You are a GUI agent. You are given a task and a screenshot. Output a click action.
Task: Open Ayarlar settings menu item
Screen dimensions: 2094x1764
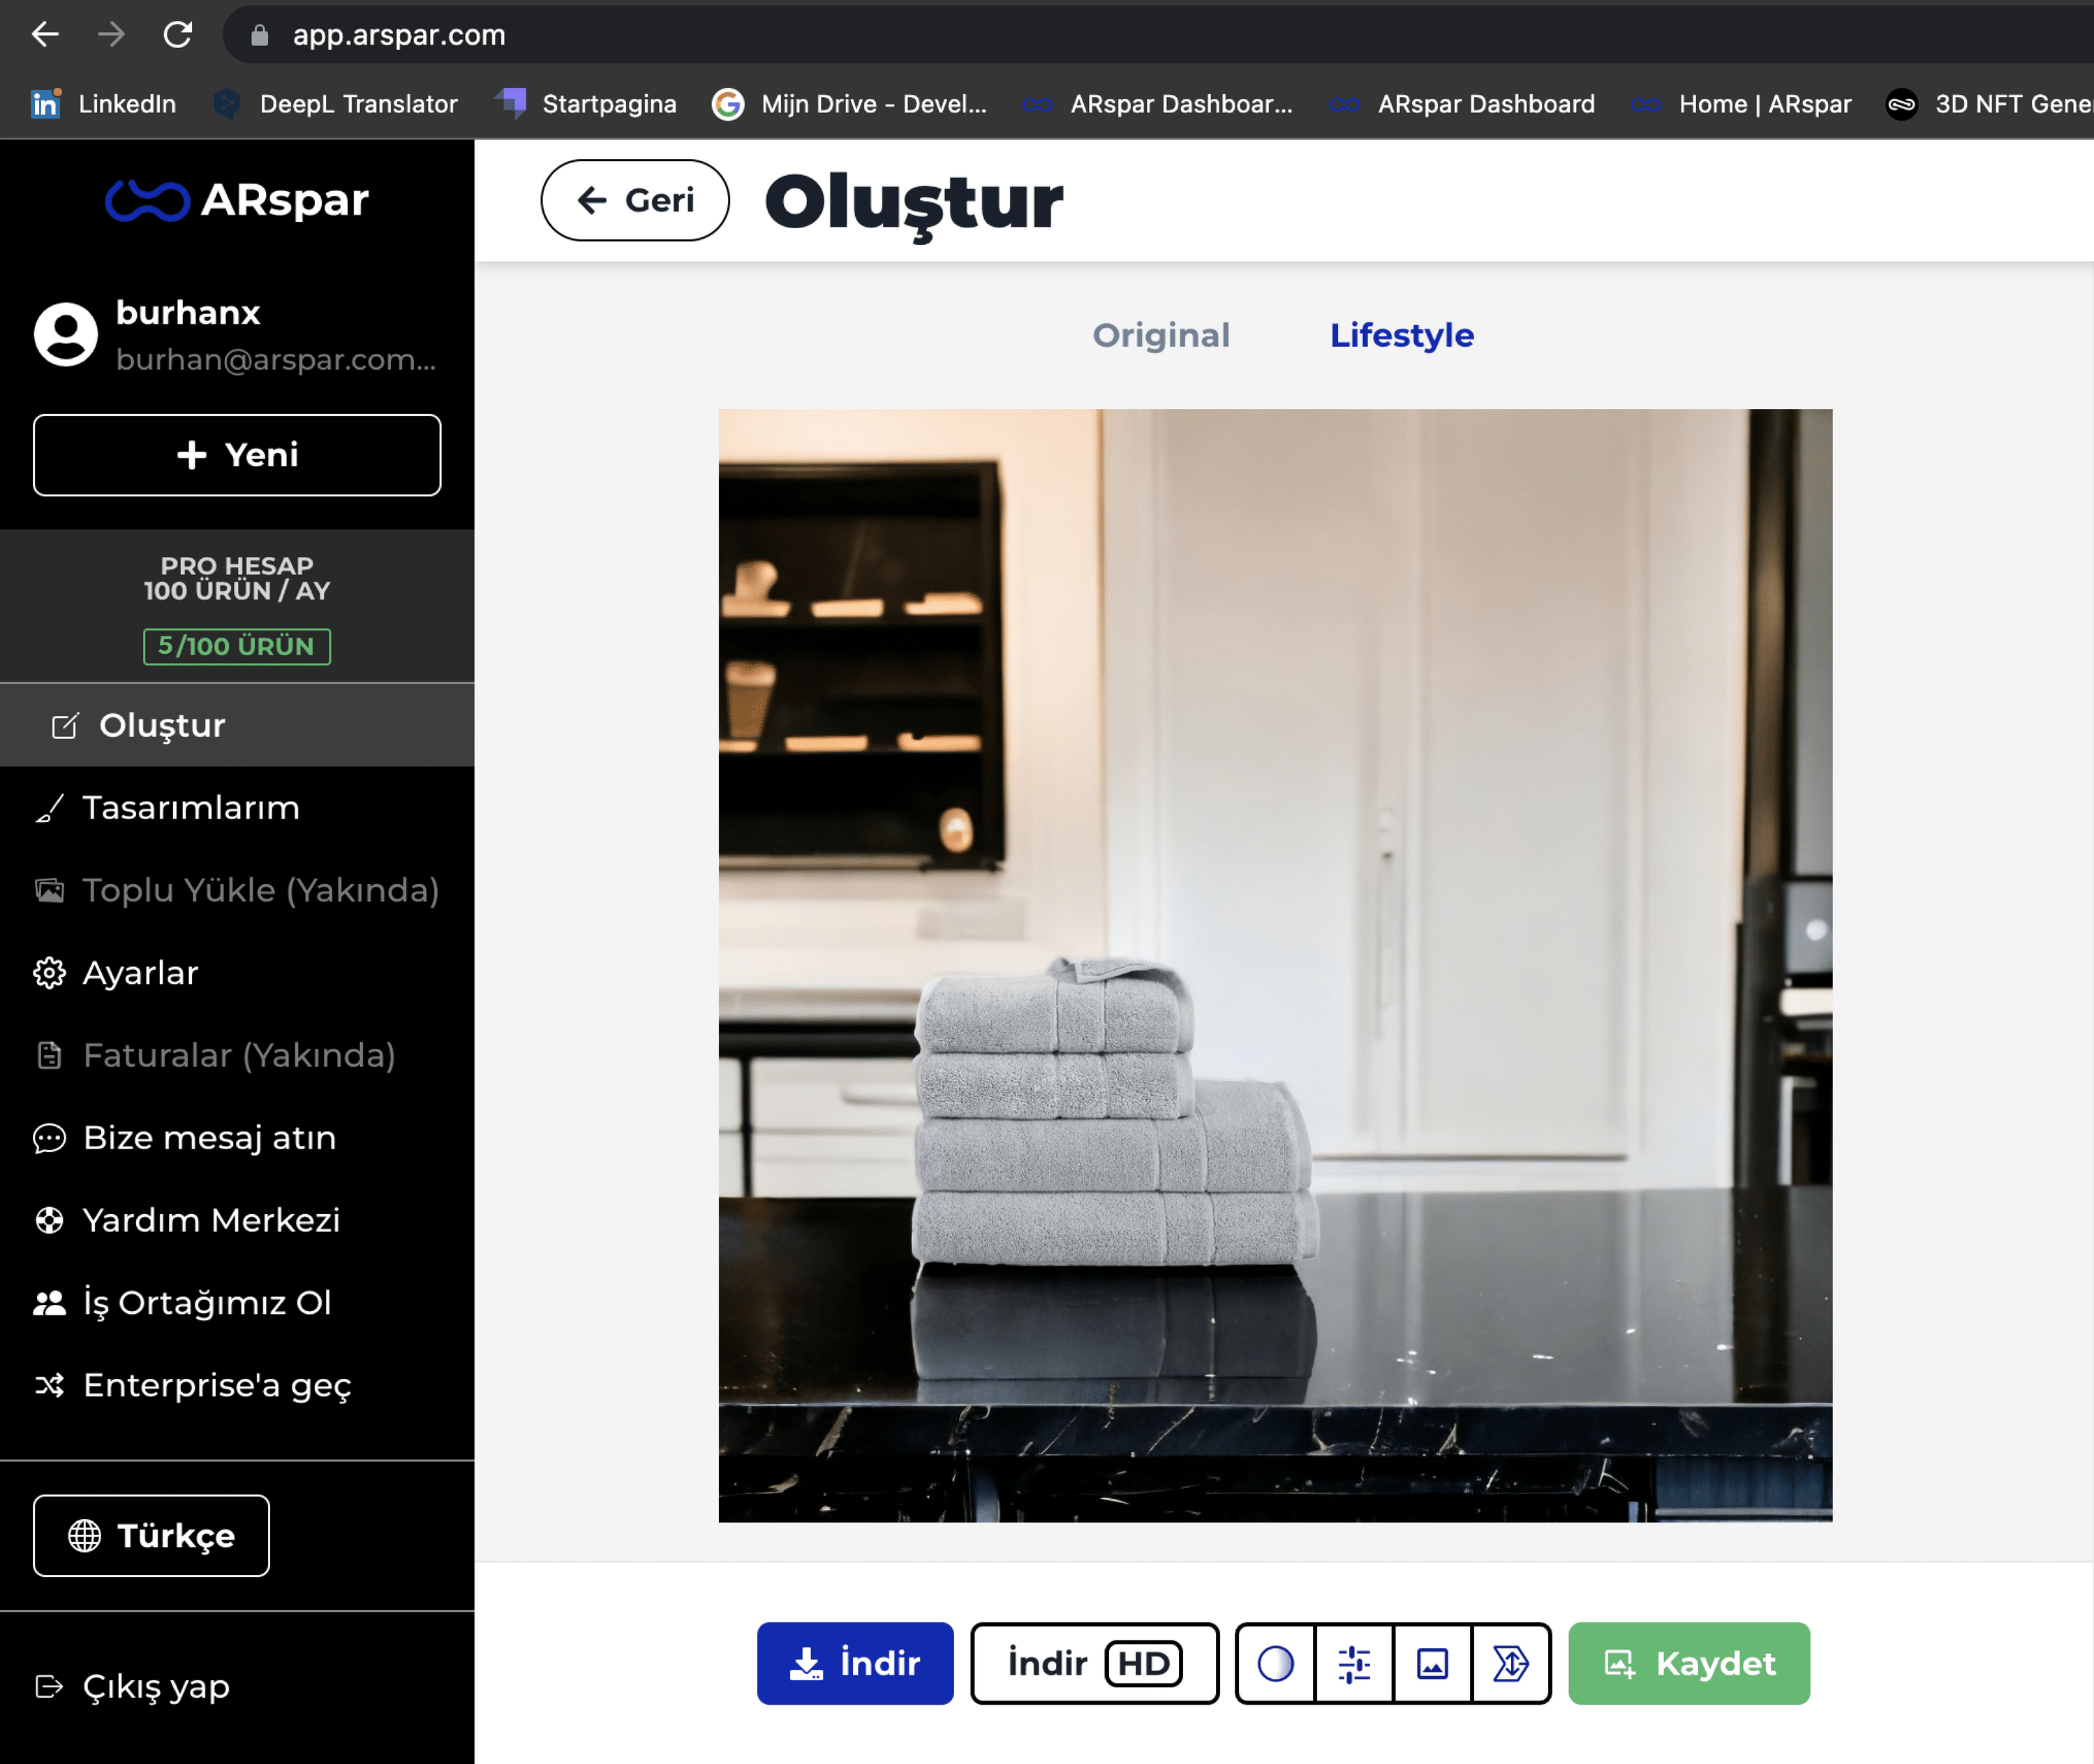[140, 973]
